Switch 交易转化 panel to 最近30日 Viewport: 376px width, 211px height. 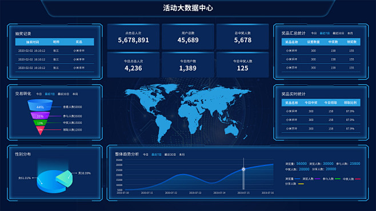[x=63, y=94]
